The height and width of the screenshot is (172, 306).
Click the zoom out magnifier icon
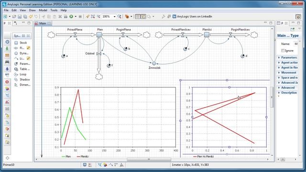[98, 17]
